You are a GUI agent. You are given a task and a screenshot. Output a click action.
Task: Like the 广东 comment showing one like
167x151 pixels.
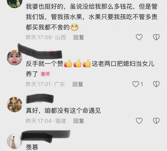[137, 84]
